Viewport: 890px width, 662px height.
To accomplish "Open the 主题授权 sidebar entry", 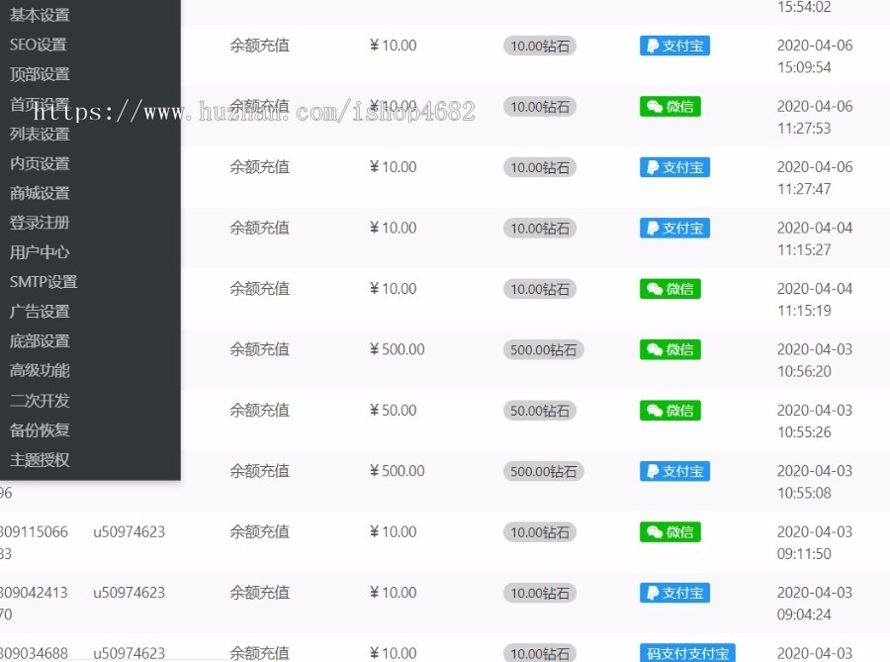I will (x=38, y=459).
